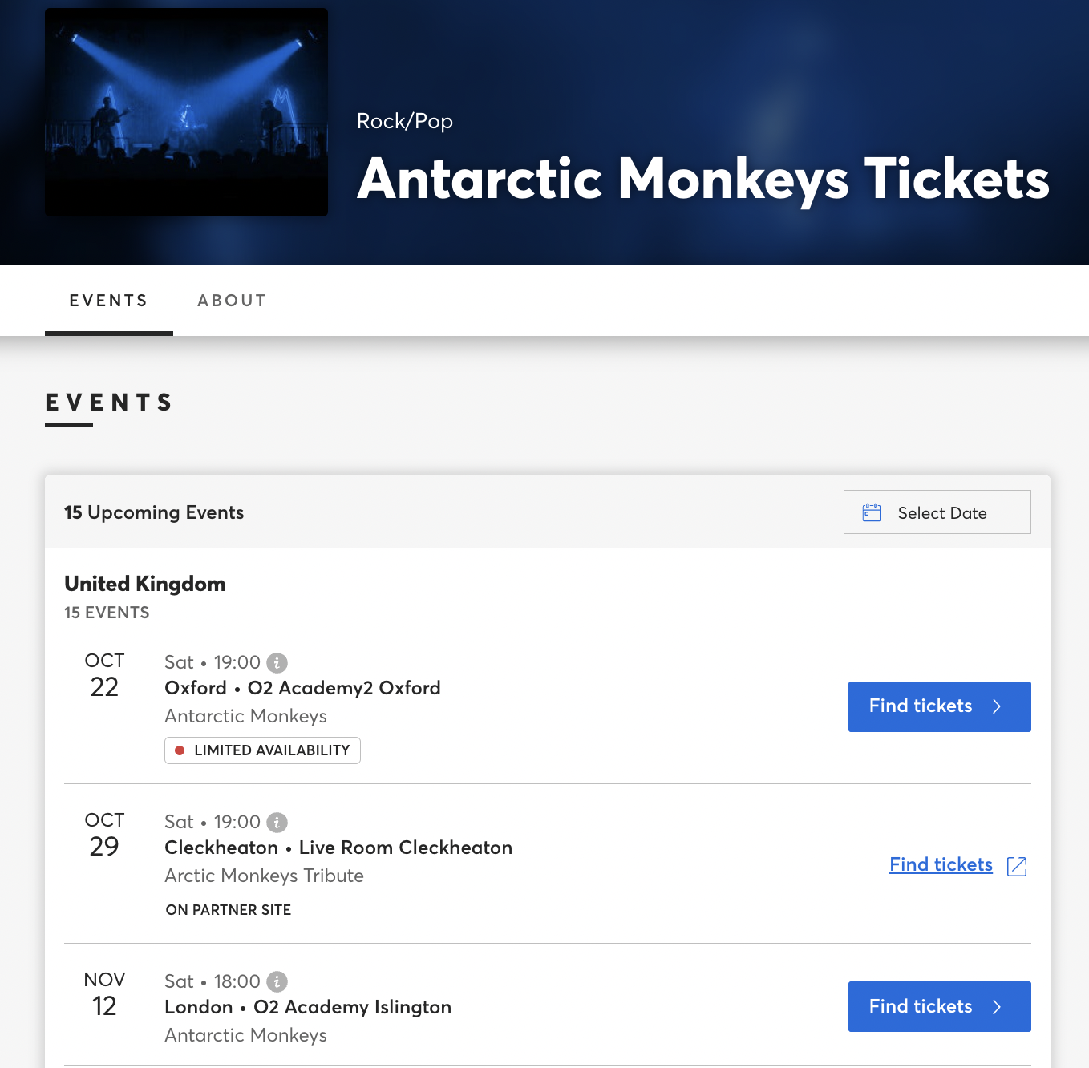Select the Events tab
The width and height of the screenshot is (1089, 1068).
tap(109, 301)
